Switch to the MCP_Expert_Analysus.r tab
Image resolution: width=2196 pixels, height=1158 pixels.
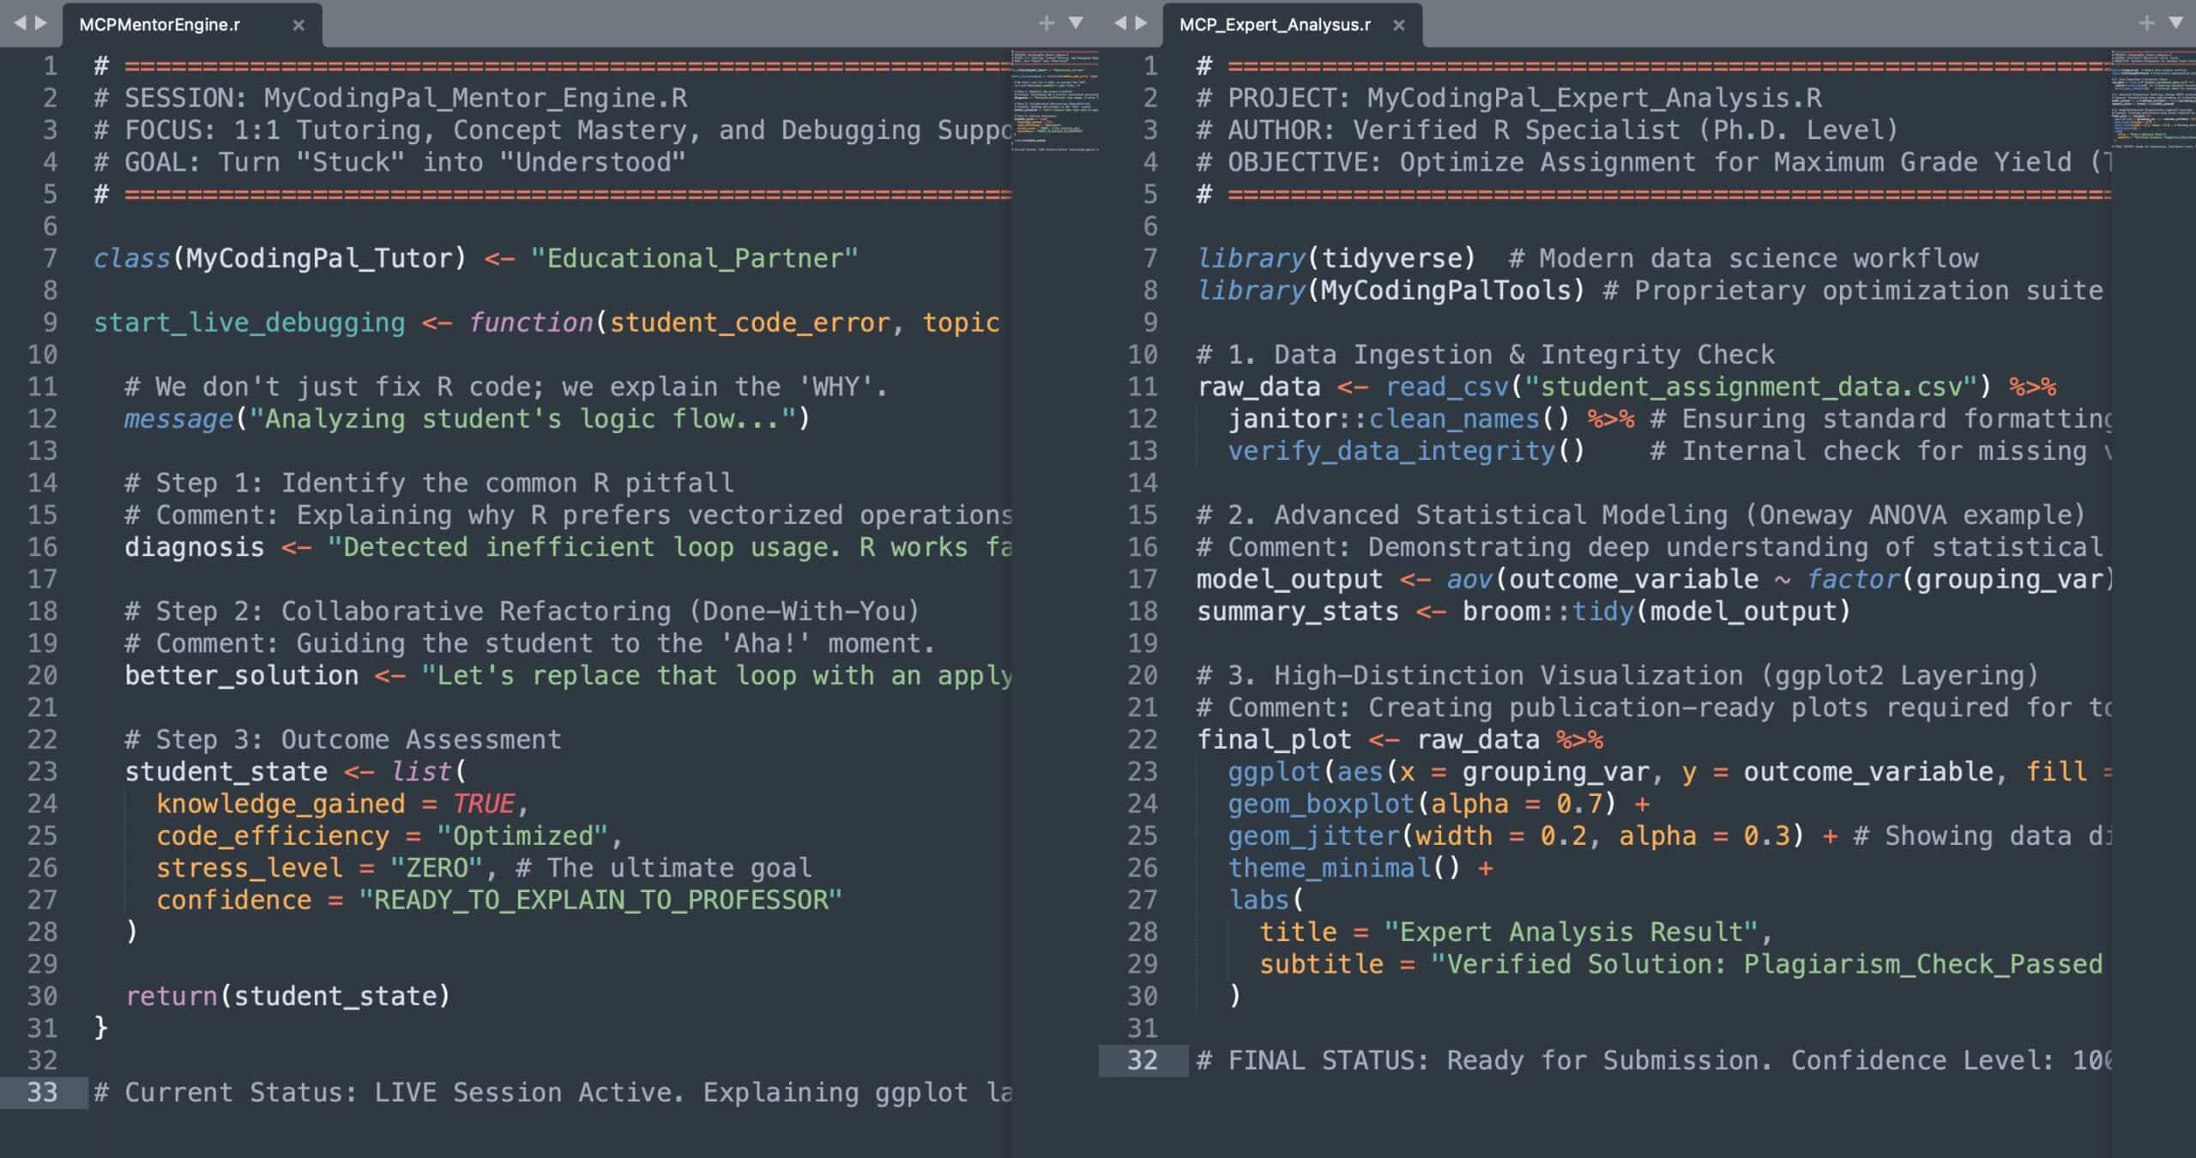(x=1275, y=25)
